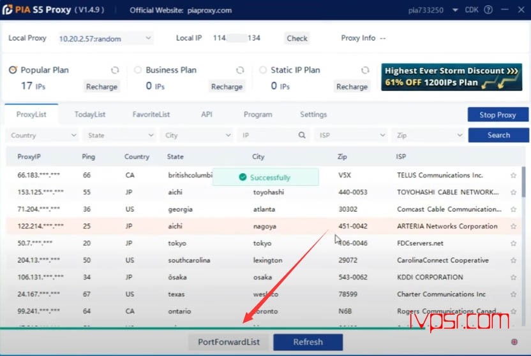Recharge the Popular Plan
The image size is (531, 356).
tap(101, 87)
